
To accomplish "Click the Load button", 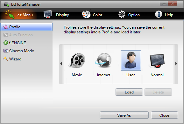I will (x=129, y=92).
